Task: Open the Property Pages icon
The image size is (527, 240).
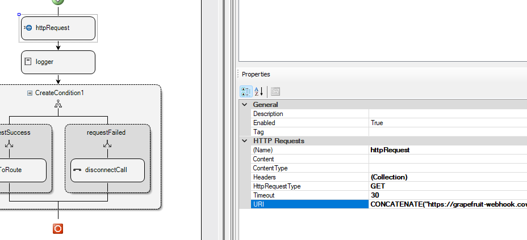Action: coord(275,91)
